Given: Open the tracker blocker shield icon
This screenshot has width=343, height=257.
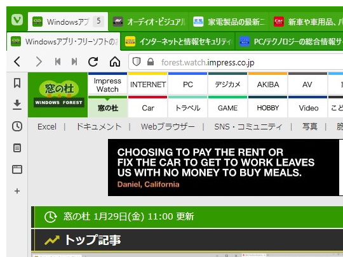Looking at the screenshot, I should click(137, 62).
